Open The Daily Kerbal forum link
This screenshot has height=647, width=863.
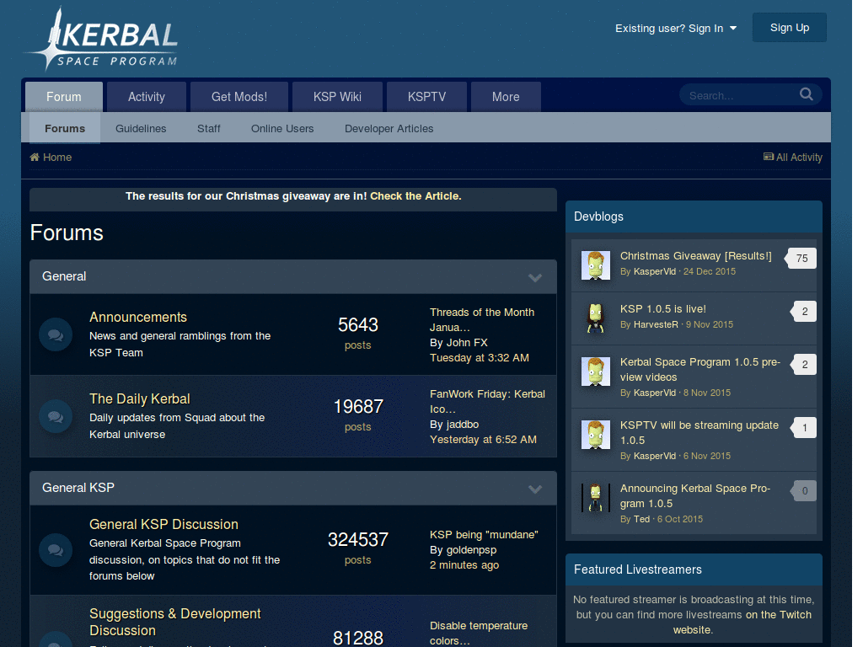click(140, 398)
